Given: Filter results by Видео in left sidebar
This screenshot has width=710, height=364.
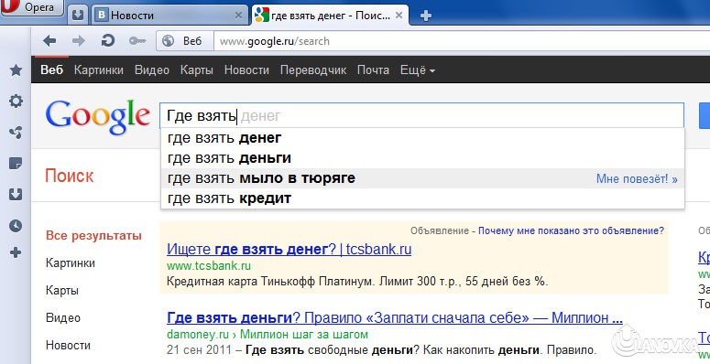Looking at the screenshot, I should point(63,318).
